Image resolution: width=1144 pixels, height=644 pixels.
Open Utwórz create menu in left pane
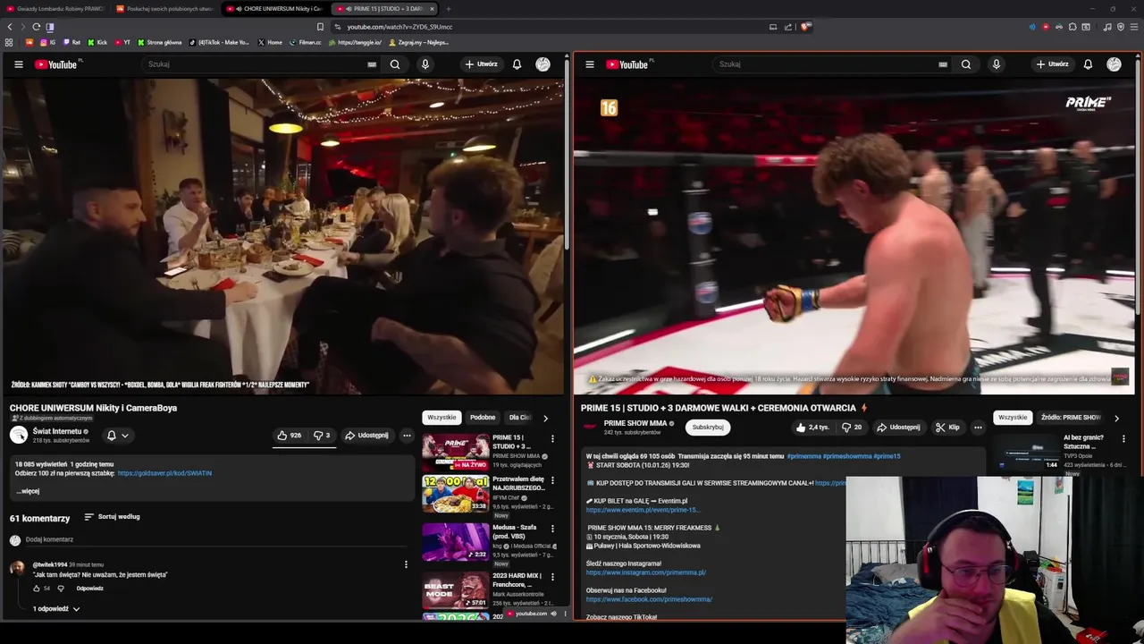click(x=481, y=64)
